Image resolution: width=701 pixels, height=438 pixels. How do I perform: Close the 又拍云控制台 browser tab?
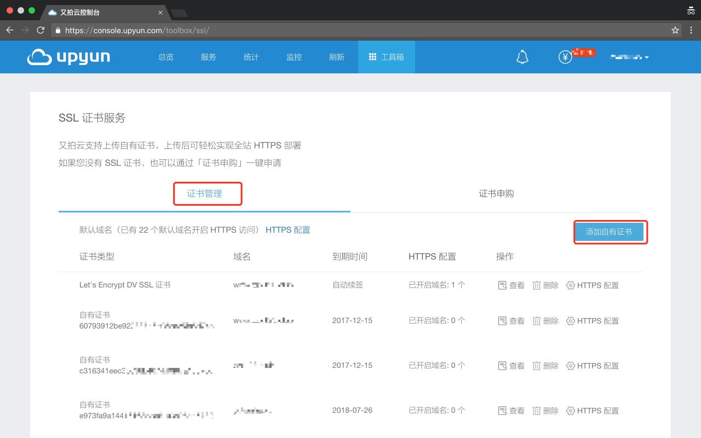point(160,12)
